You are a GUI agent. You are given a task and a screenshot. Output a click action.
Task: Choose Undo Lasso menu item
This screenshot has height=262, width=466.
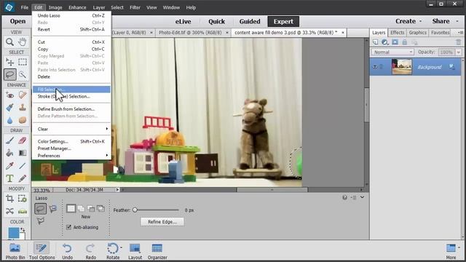tap(71, 15)
